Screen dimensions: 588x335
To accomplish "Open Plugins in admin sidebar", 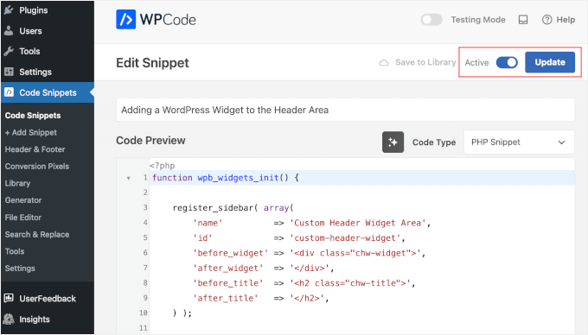I will coord(34,10).
